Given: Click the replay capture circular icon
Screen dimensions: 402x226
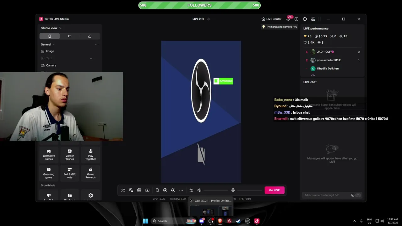Looking at the screenshot, I should click(173, 190).
